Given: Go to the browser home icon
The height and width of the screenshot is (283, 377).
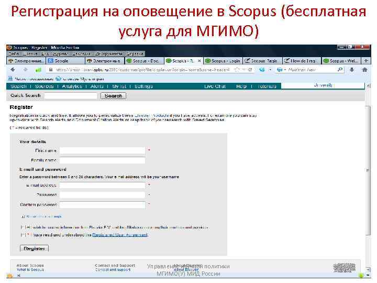Looking at the screenshot, I should (x=365, y=70).
